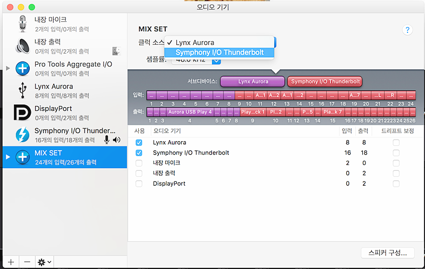
Task: Click the 출력 column header in table
Action: point(363,131)
